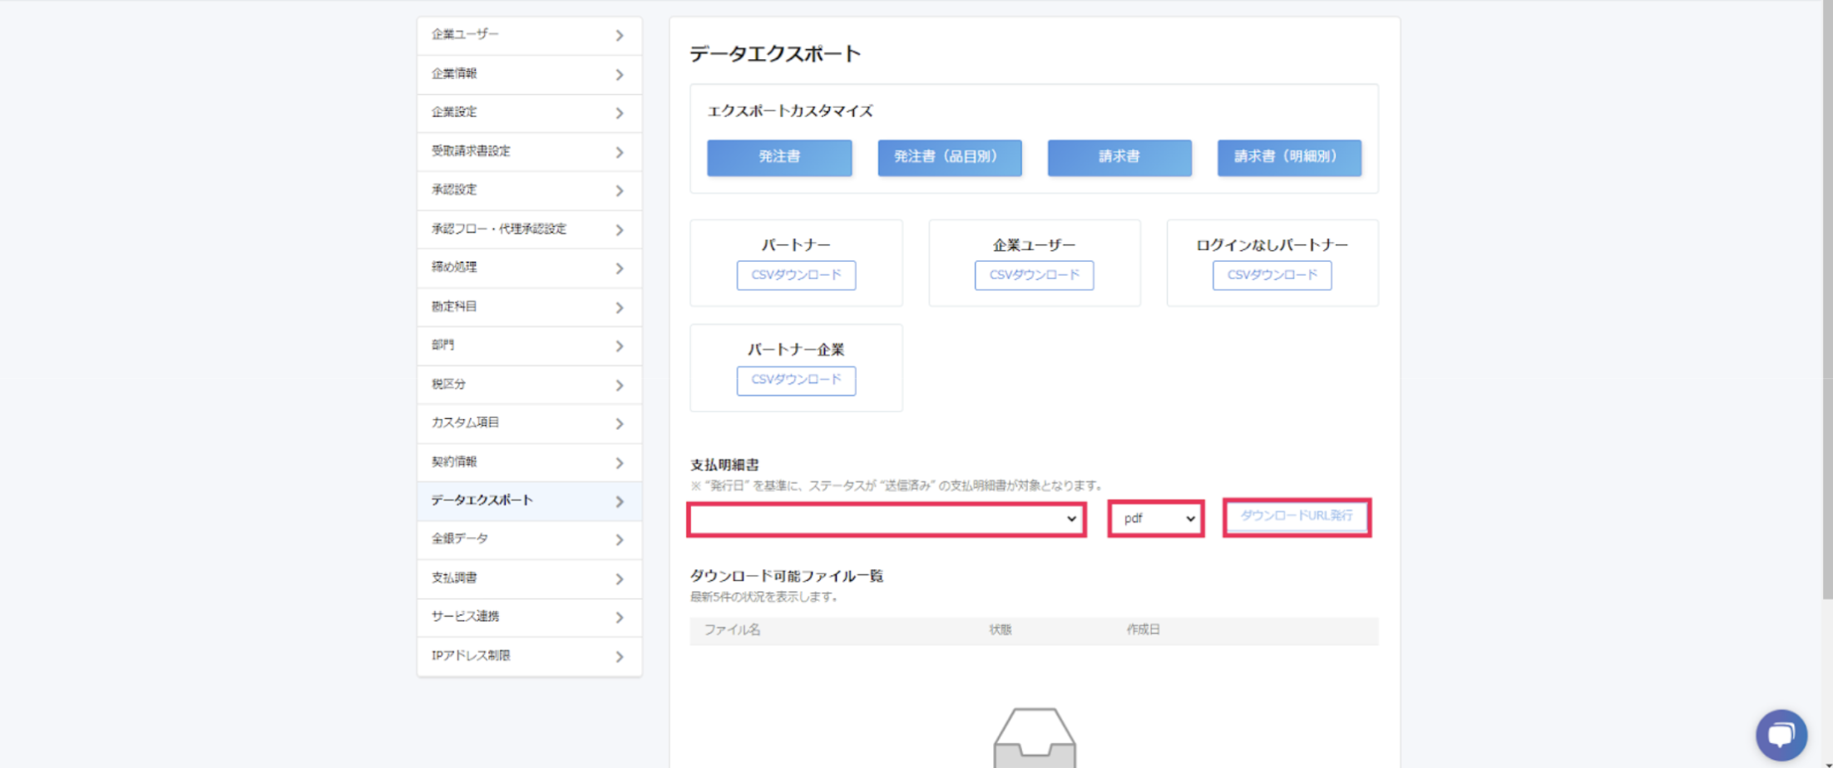
Task: Open the chat support bubble icon
Action: tap(1781, 734)
